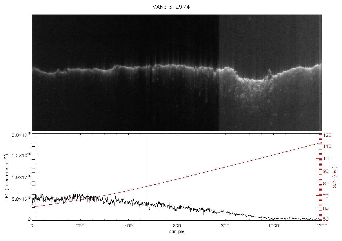
Task: Click the 'sample' x-axis label
Action: tap(177, 231)
